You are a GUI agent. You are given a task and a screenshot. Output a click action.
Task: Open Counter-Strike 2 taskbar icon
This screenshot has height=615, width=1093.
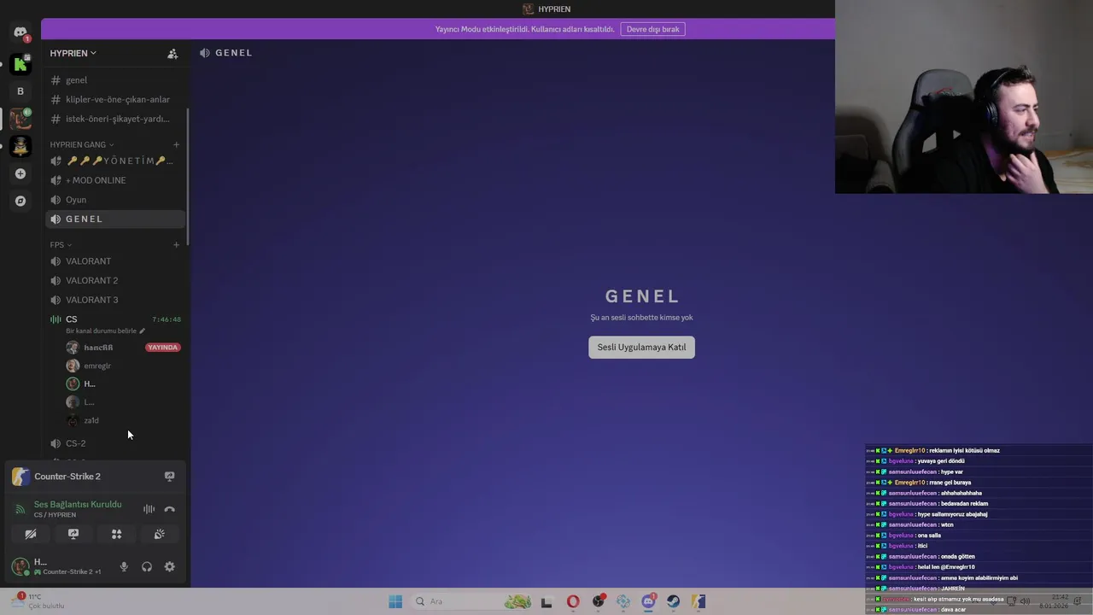[698, 601]
